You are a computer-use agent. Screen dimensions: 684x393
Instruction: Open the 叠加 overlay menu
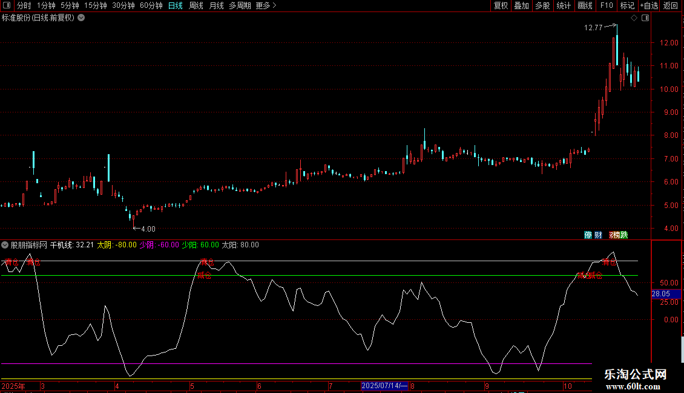click(521, 5)
